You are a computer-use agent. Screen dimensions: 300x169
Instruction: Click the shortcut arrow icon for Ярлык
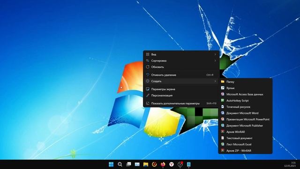223,88
